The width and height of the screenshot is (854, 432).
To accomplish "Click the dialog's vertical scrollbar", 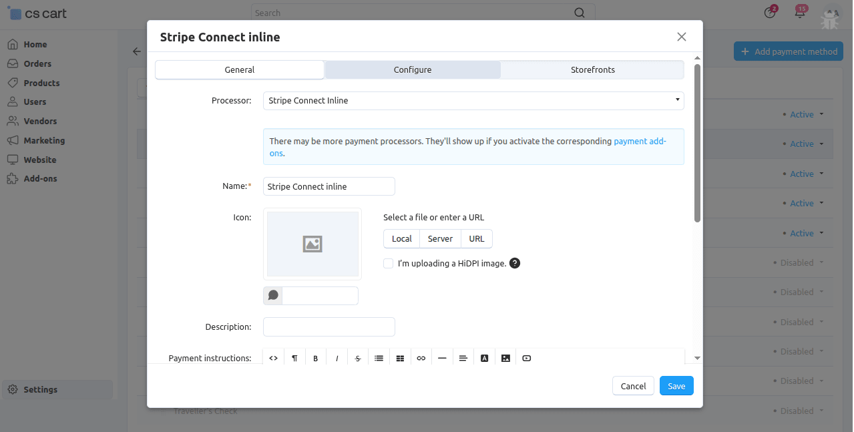I will click(x=697, y=143).
